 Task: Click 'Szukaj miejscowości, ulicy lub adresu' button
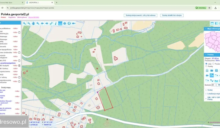click(x=141, y=15)
